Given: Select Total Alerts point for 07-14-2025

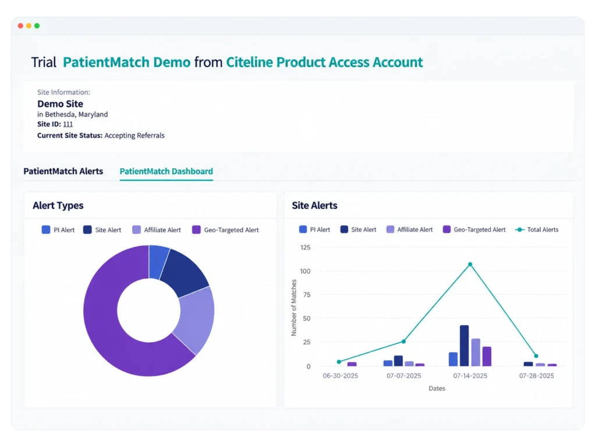Looking at the screenshot, I should click(470, 264).
